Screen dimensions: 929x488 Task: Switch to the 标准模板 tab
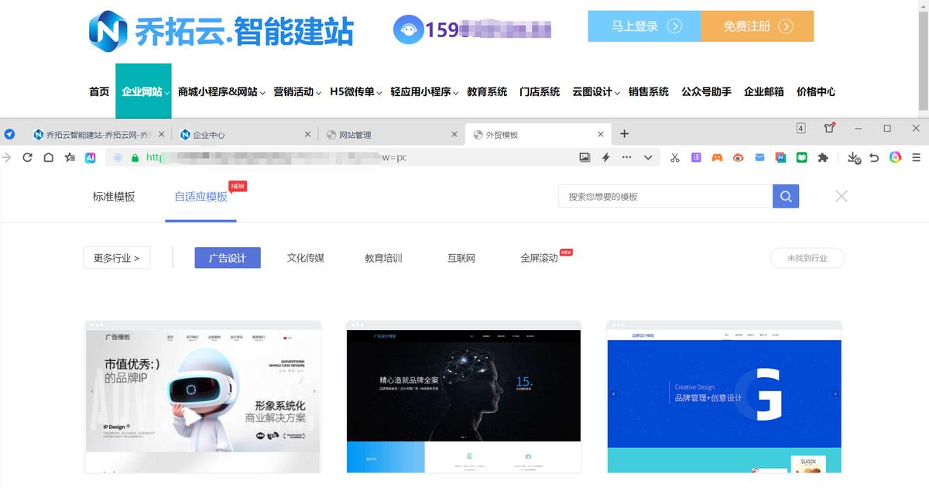pos(114,197)
